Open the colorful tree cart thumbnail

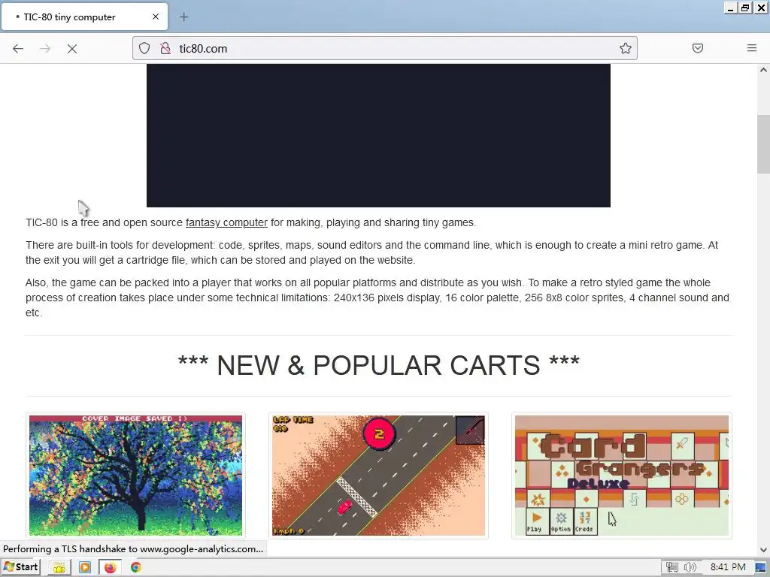(x=135, y=476)
